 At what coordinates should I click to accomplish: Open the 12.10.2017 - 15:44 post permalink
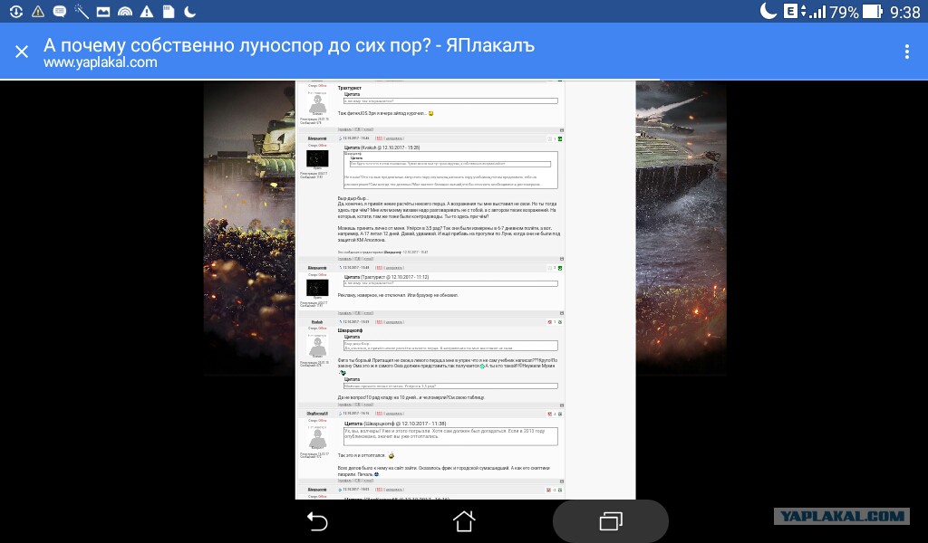pyautogui.click(x=355, y=138)
